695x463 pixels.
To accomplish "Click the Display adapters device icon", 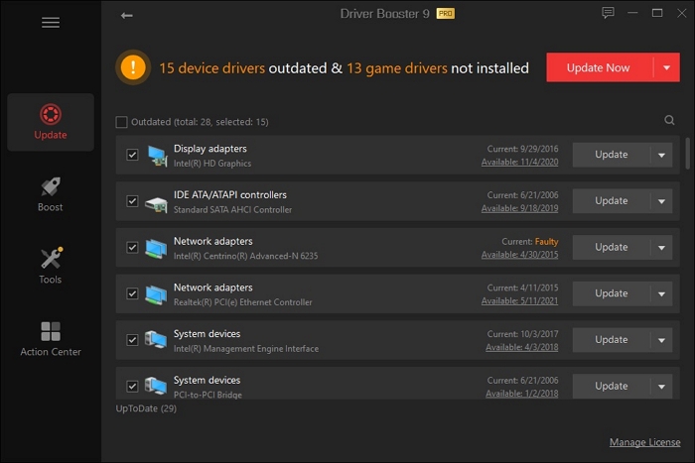I will pyautogui.click(x=157, y=156).
